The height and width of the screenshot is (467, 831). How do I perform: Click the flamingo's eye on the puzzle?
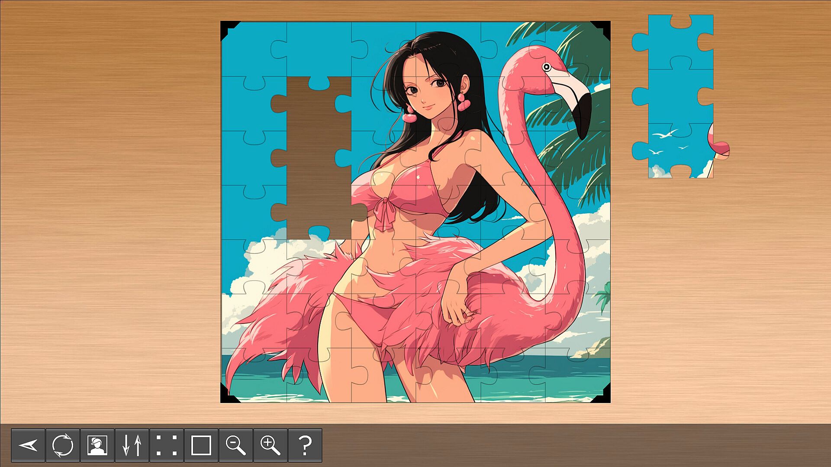[x=546, y=67]
